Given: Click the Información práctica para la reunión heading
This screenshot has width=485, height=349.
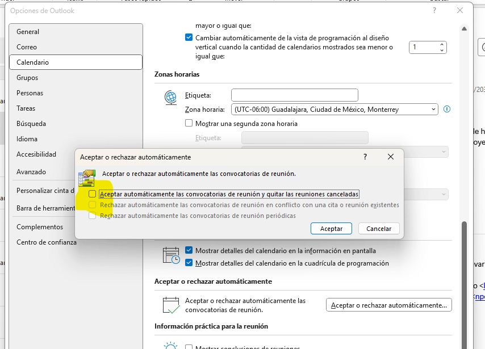Looking at the screenshot, I should click(x=211, y=326).
